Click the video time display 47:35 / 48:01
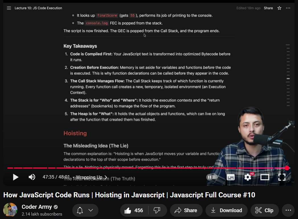 pos(56,177)
